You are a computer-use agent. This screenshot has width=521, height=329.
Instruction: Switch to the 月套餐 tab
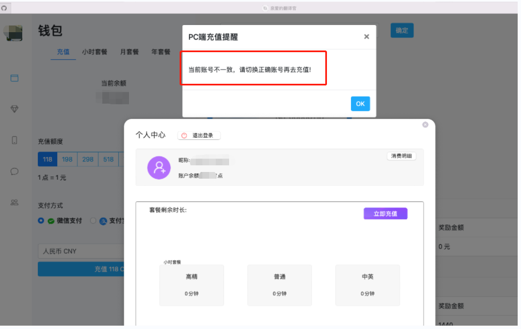click(x=130, y=52)
